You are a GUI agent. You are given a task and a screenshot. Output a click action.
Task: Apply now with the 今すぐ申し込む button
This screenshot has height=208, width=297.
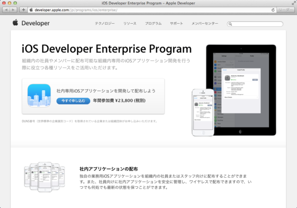click(x=73, y=101)
